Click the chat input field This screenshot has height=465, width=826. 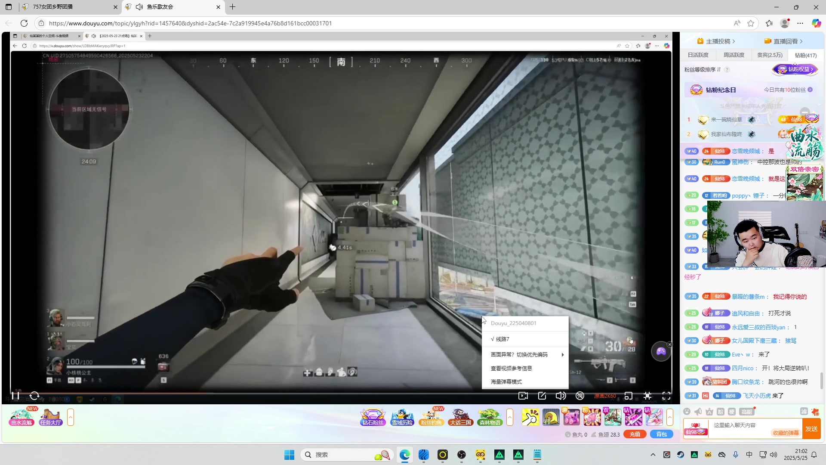coord(755,425)
